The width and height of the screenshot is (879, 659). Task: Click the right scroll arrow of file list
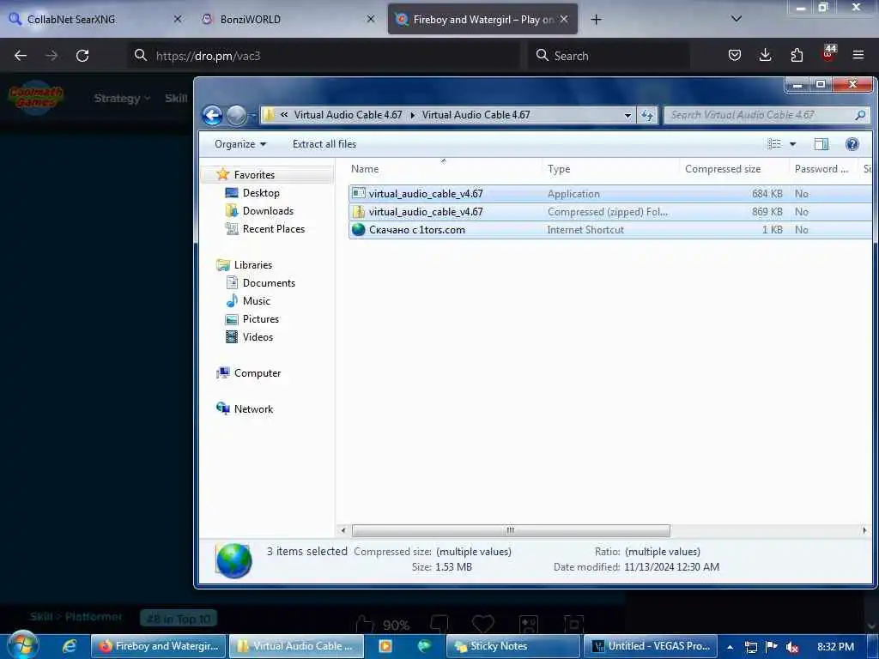864,530
